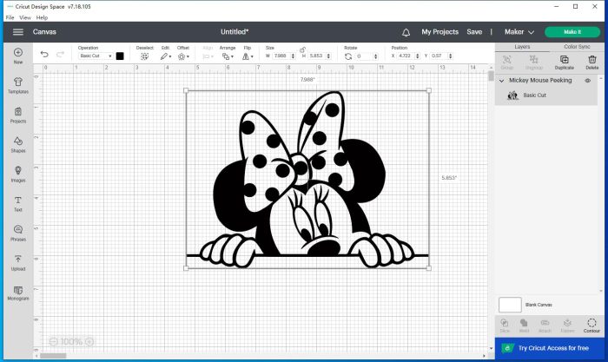Click the Redo arrow
Viewport: 608px width, 362px height.
tap(60, 55)
